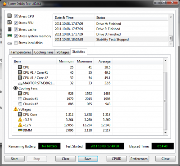Click the '1484' average CPU fan value
The image size is (180, 166).
(107, 94)
